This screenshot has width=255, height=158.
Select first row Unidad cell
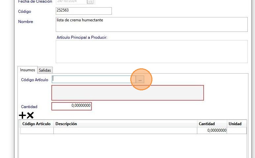click(x=237, y=130)
